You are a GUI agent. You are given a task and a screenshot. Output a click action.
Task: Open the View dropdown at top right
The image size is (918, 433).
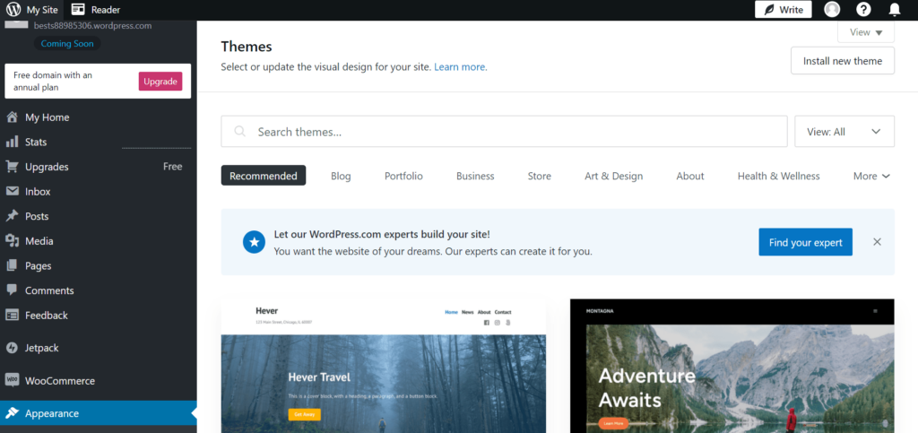click(x=866, y=32)
